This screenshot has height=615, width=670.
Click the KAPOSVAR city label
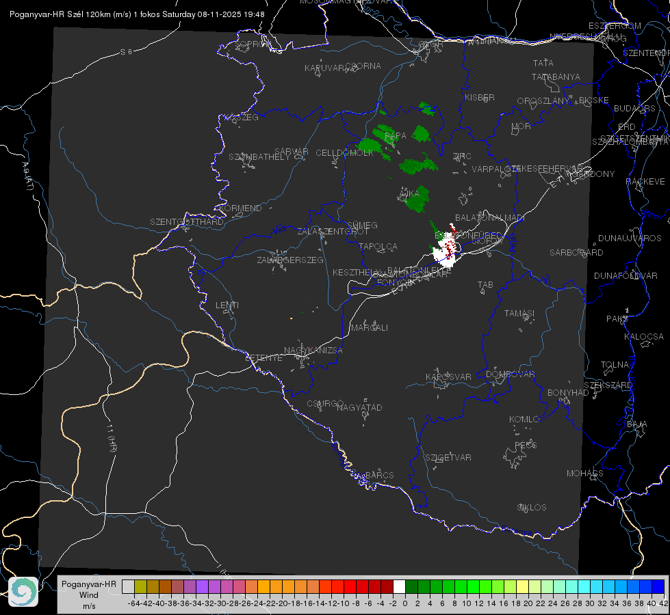448,377
